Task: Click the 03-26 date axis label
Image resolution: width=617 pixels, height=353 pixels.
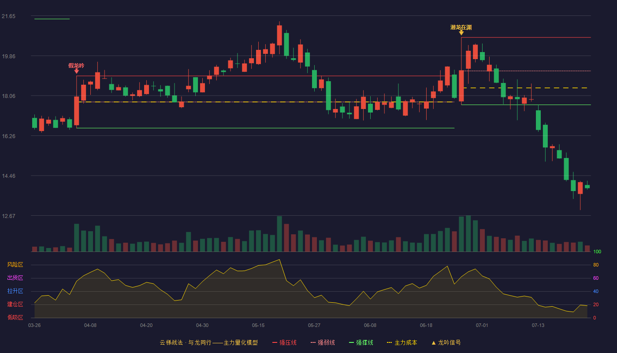Action: coord(34,325)
